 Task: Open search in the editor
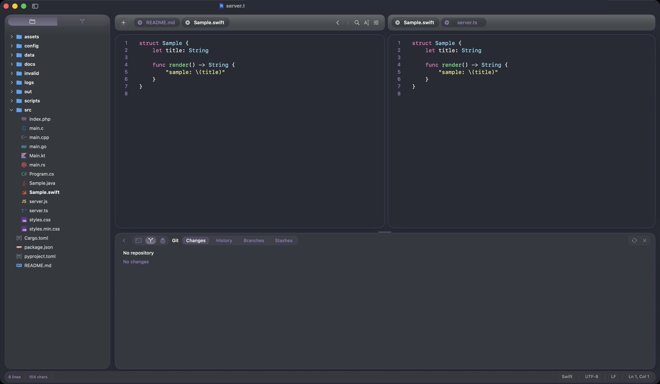[357, 23]
